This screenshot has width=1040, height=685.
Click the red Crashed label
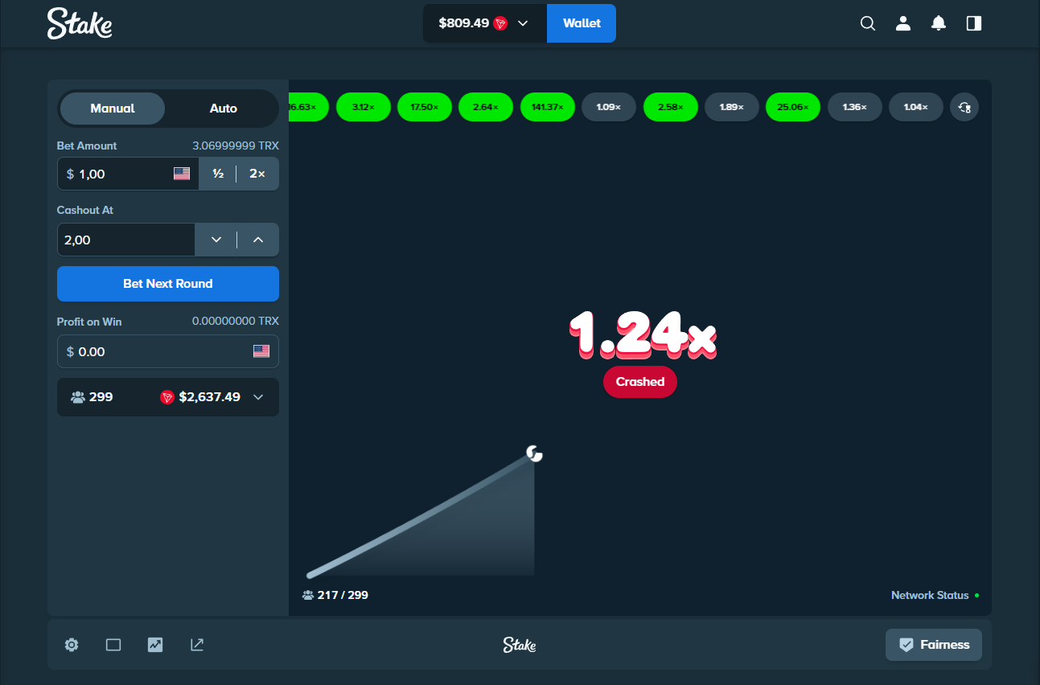click(x=640, y=382)
